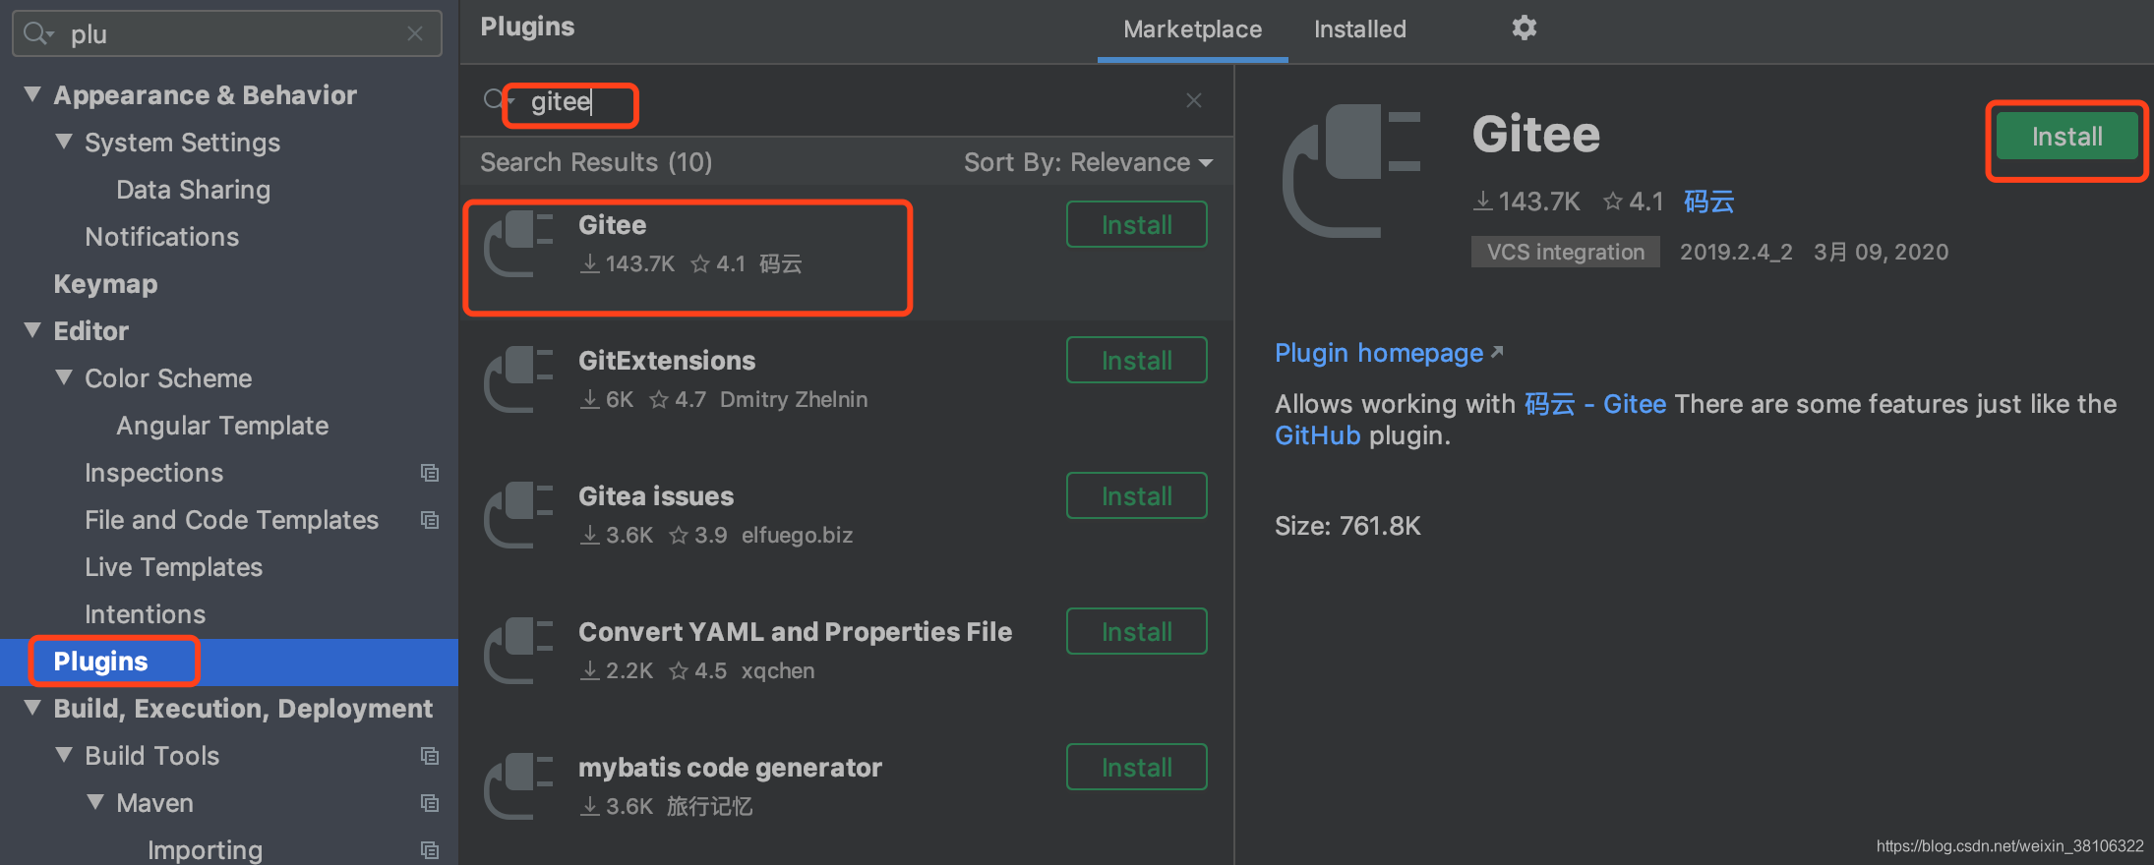Viewport: 2154px width, 865px height.
Task: Open the Inspections settings page
Action: pyautogui.click(x=154, y=473)
